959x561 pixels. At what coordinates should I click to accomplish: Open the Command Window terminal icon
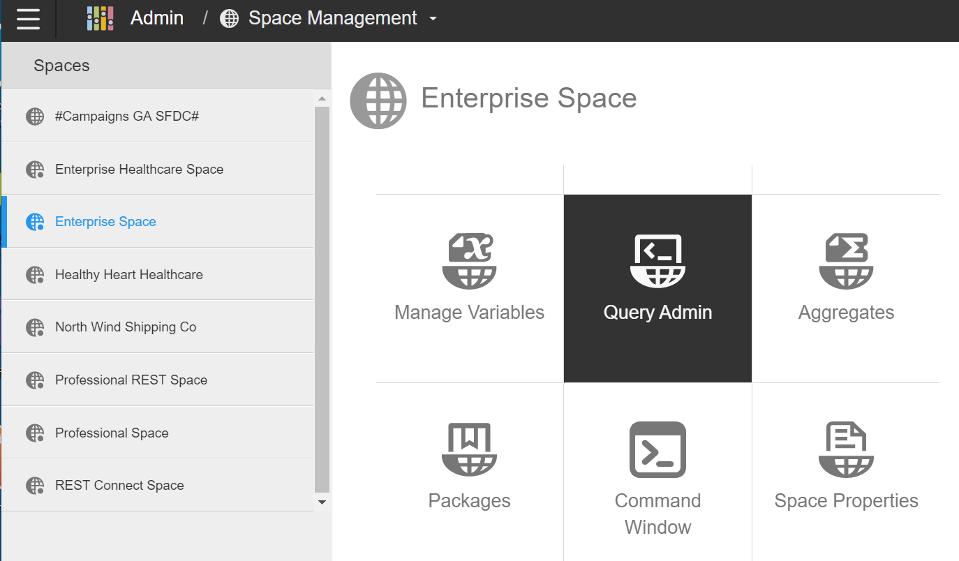[x=657, y=449]
